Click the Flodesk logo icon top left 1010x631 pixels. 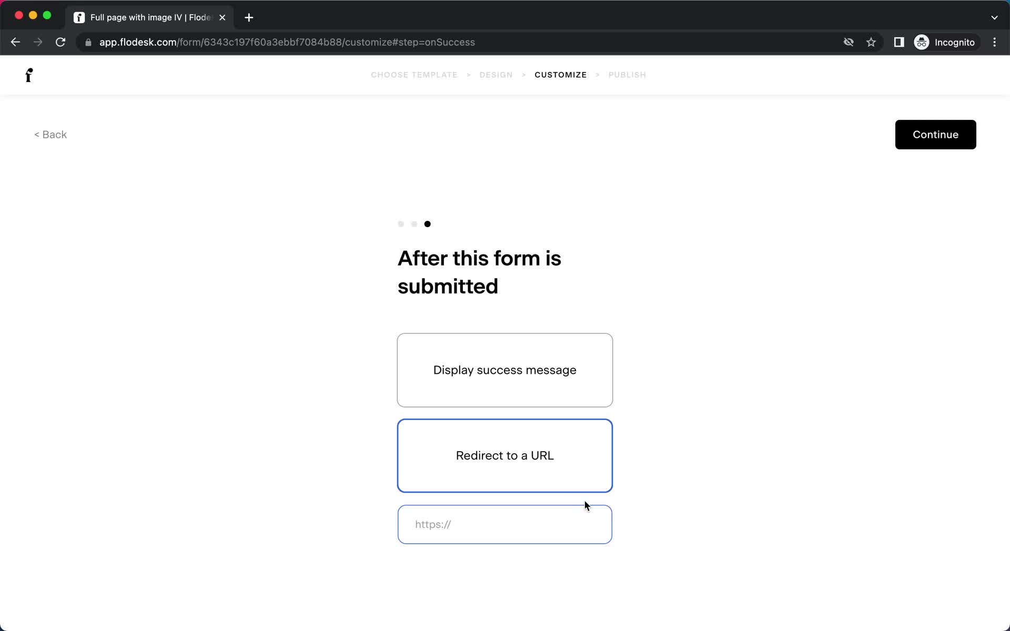(29, 75)
